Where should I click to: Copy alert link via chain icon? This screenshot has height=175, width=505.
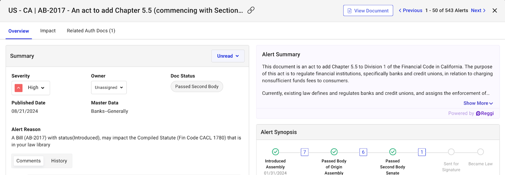pos(251,10)
